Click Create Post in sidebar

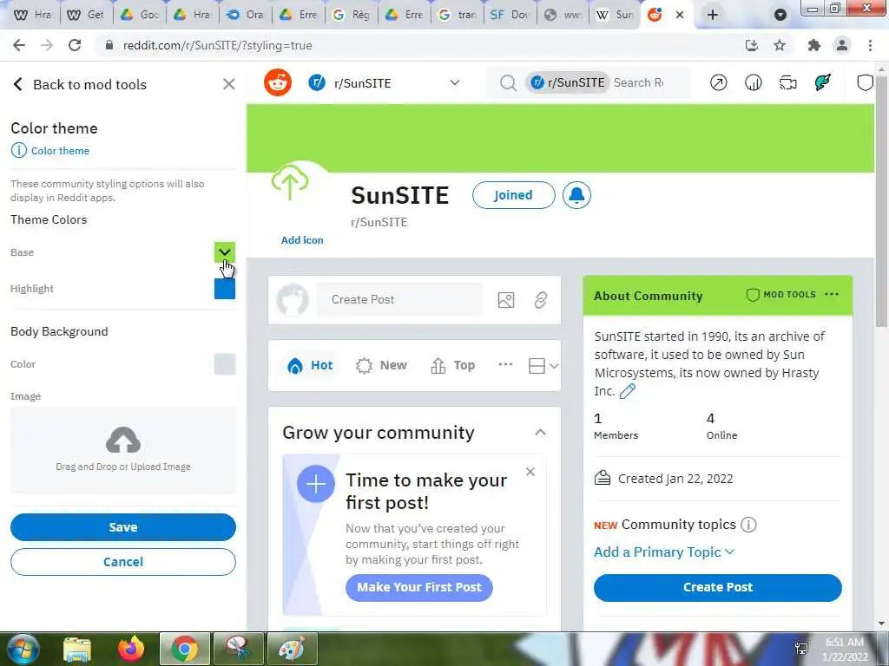pos(718,587)
